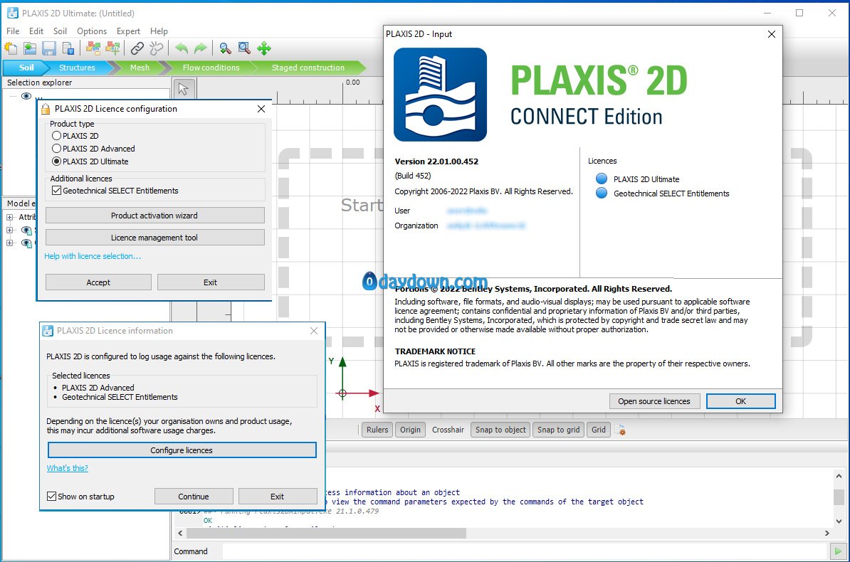Click the What's this? link

67,468
